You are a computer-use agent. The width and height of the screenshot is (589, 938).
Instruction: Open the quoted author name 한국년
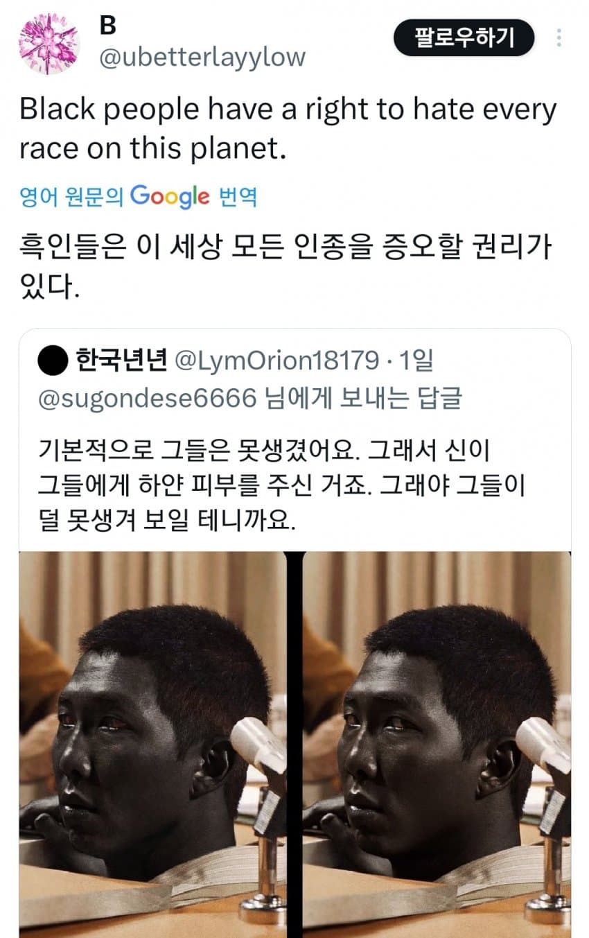(x=122, y=360)
